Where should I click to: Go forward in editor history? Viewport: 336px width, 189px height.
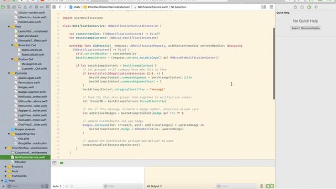coord(65,7)
